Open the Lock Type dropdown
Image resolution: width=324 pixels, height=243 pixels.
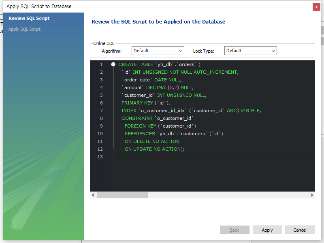[274, 51]
